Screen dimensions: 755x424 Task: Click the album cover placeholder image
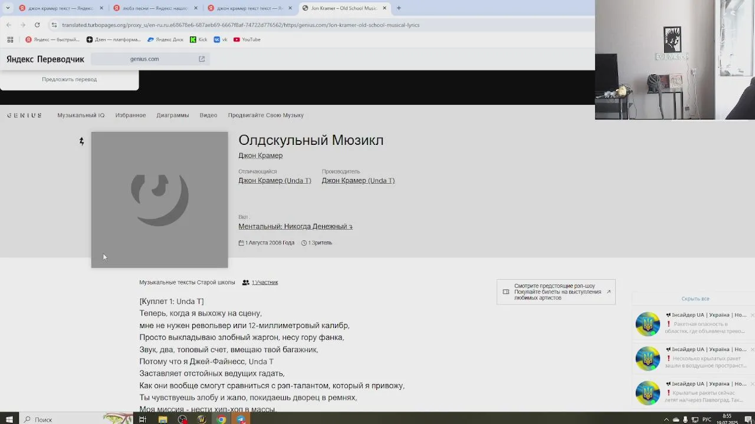(159, 200)
